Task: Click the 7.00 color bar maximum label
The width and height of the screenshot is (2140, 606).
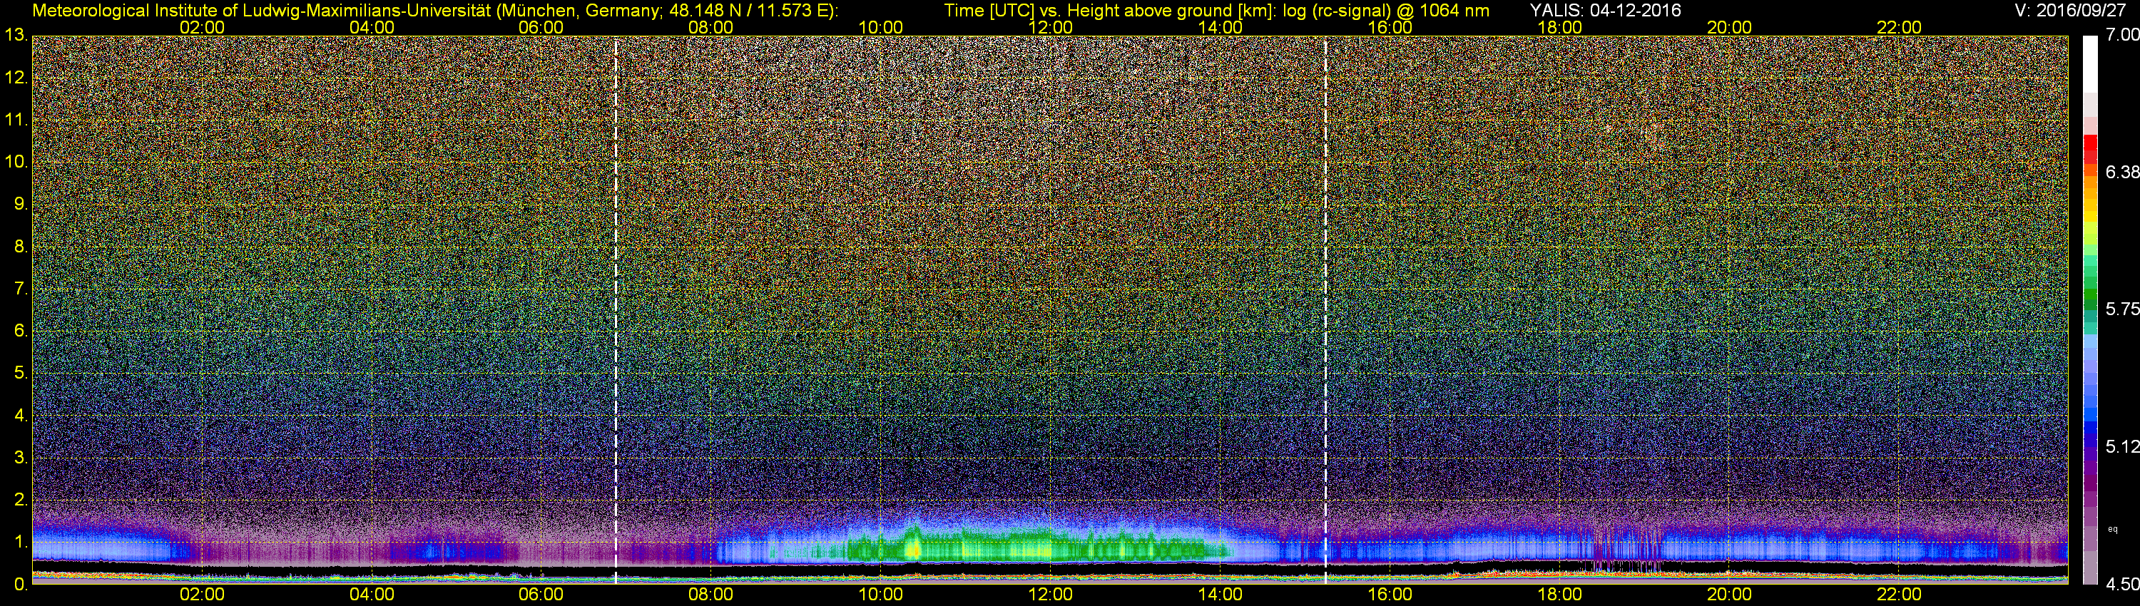Action: point(2121,35)
